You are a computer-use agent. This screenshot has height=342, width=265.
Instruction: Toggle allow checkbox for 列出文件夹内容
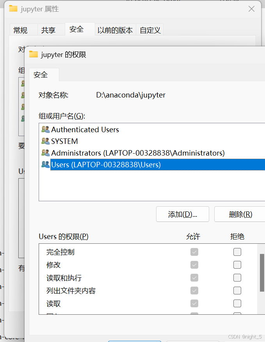click(x=194, y=291)
